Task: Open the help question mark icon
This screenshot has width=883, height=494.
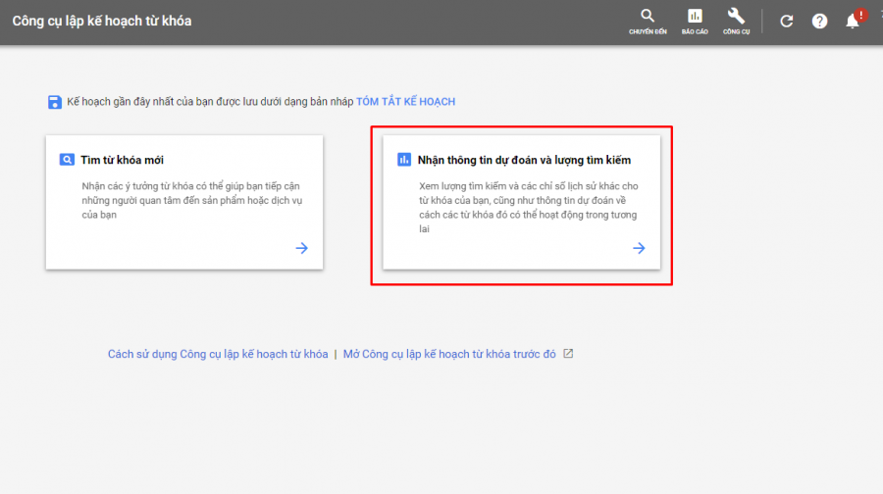Action: point(819,22)
